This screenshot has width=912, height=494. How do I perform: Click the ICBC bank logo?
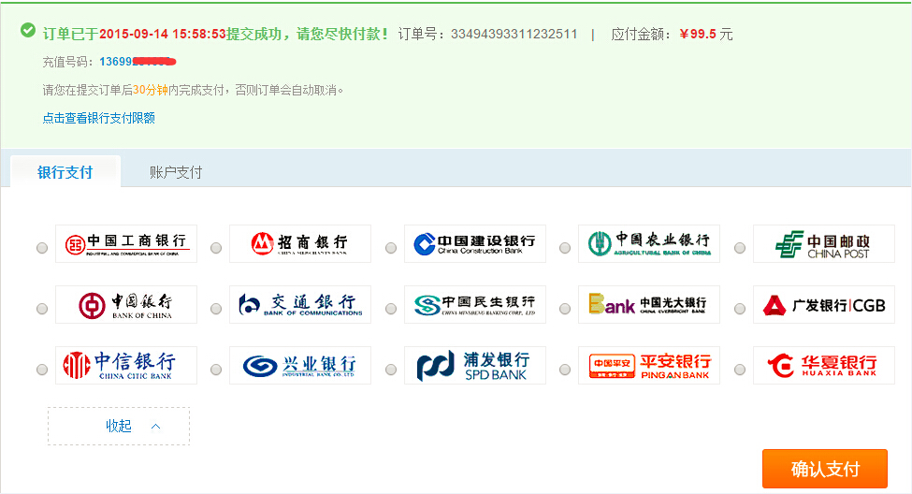tap(126, 244)
